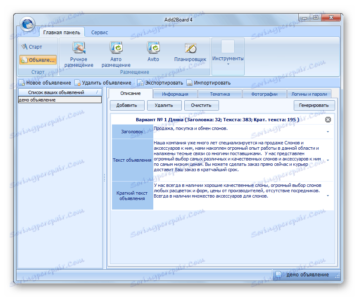Click демо объявление in the status bar
The height and width of the screenshot is (297, 357).
click(307, 274)
